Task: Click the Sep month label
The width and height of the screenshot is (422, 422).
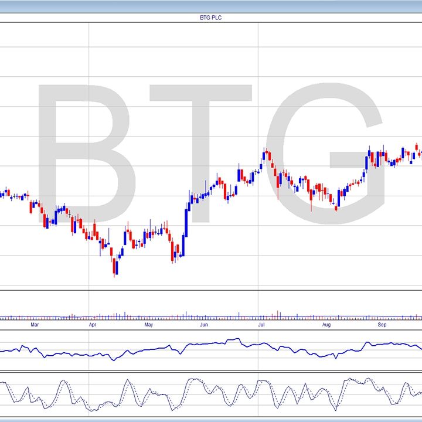Action: pyautogui.click(x=382, y=324)
